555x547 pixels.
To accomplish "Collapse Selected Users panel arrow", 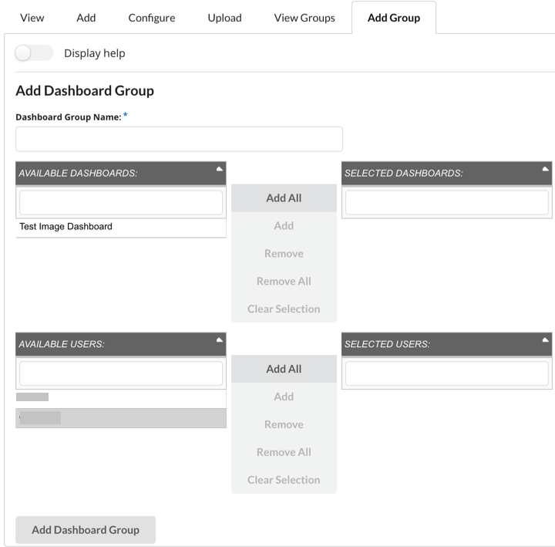I will click(546, 340).
